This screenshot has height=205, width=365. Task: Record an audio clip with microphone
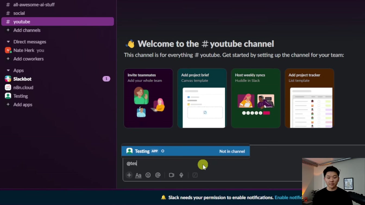[x=181, y=175]
